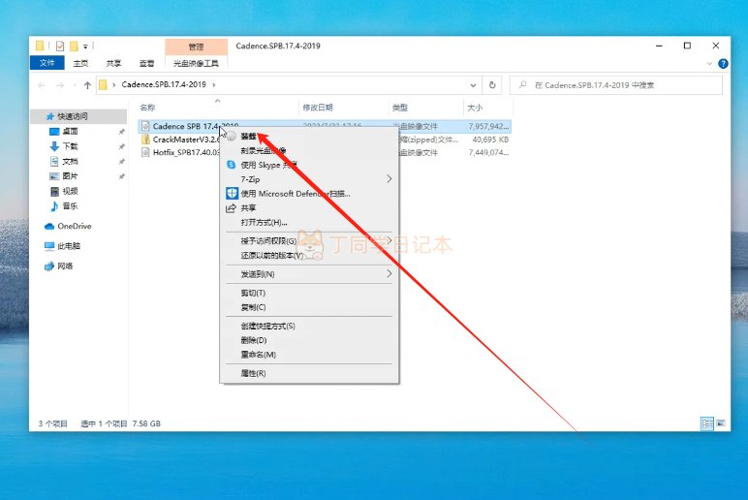Click the search box for Cadence.SPB.17.4-2019

pos(616,85)
